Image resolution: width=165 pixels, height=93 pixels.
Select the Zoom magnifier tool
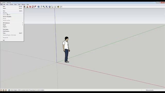click(x=44, y=7)
